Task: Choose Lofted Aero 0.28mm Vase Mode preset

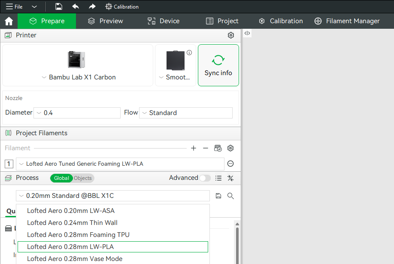Action: (x=113, y=259)
